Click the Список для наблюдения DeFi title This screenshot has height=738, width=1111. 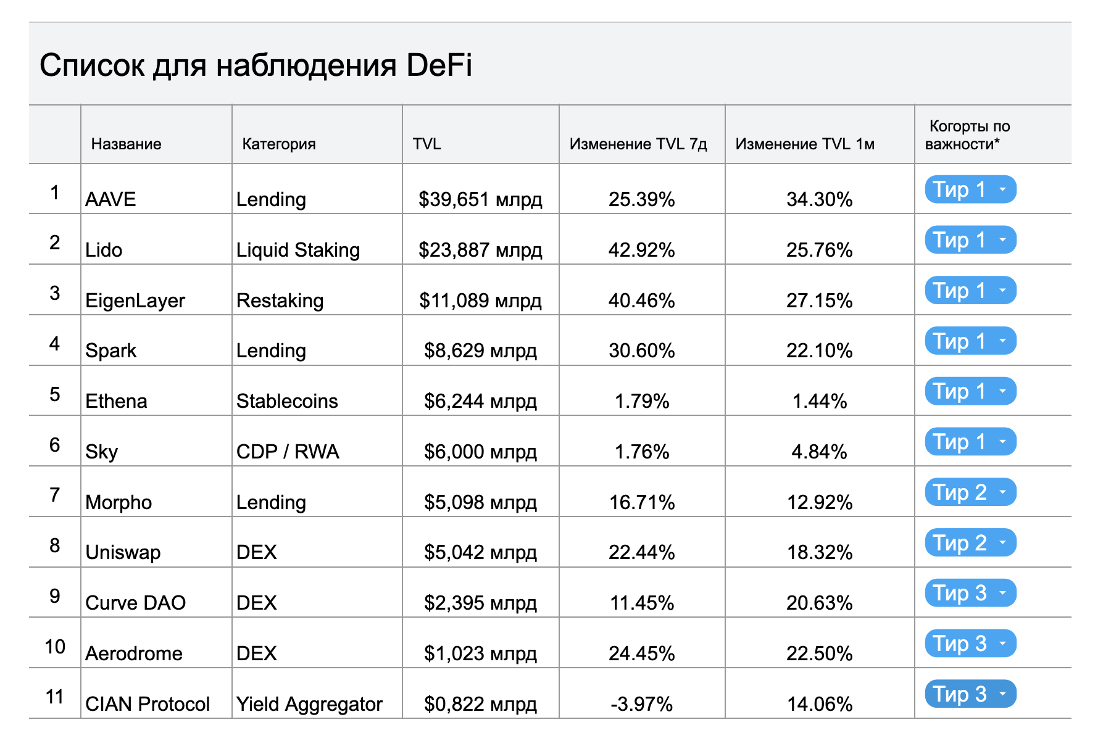pyautogui.click(x=256, y=65)
